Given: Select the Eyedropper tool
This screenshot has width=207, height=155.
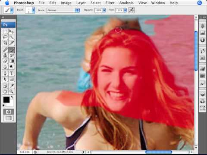Looking at the screenshot, I should click(12, 86).
